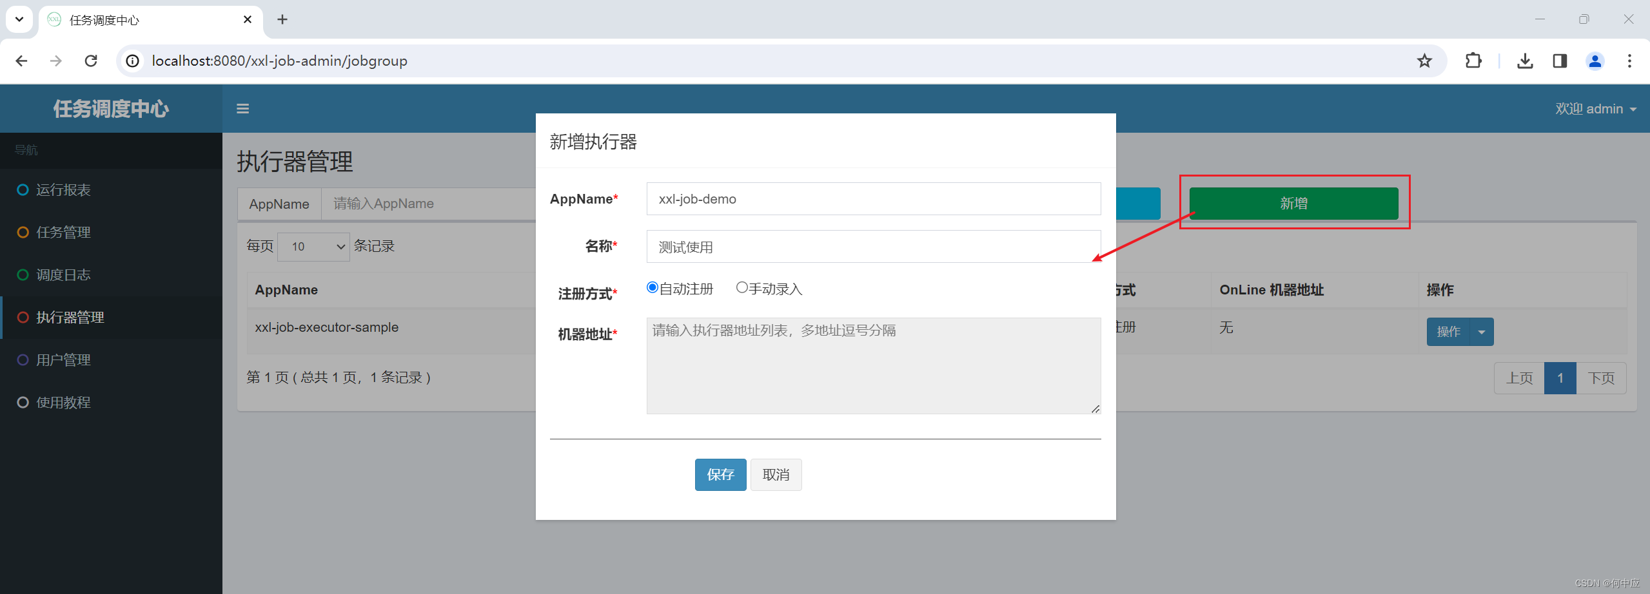Screen dimensions: 1650x594
Task: Open browser downloads icon
Action: click(1525, 61)
